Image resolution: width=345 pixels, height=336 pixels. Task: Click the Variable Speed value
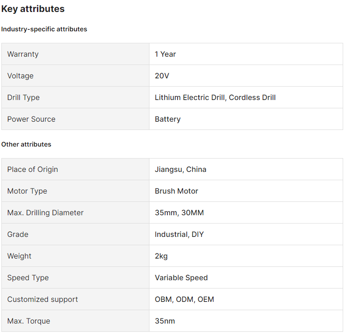(x=181, y=277)
